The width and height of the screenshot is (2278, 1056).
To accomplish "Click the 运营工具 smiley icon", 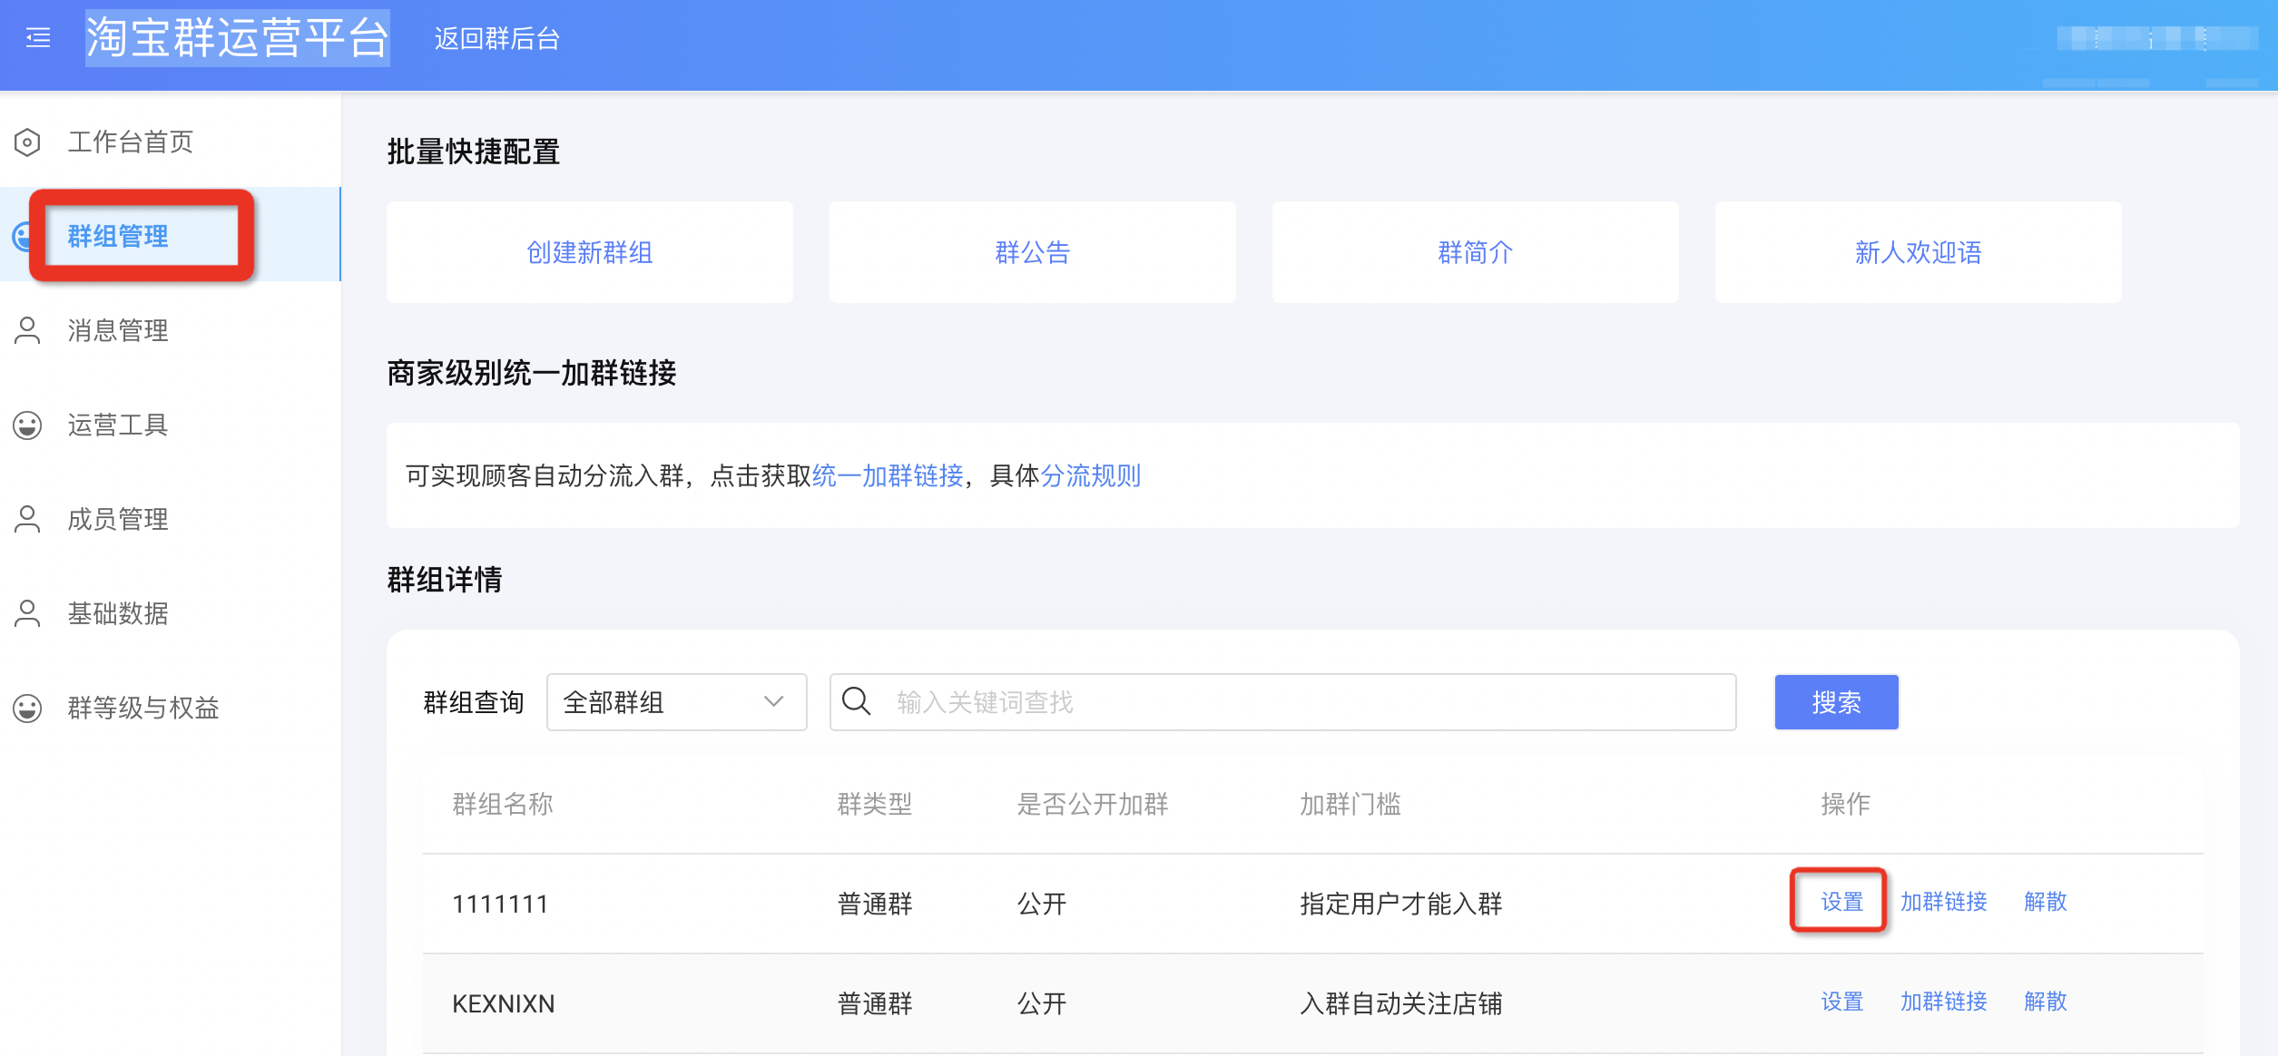I will (27, 425).
